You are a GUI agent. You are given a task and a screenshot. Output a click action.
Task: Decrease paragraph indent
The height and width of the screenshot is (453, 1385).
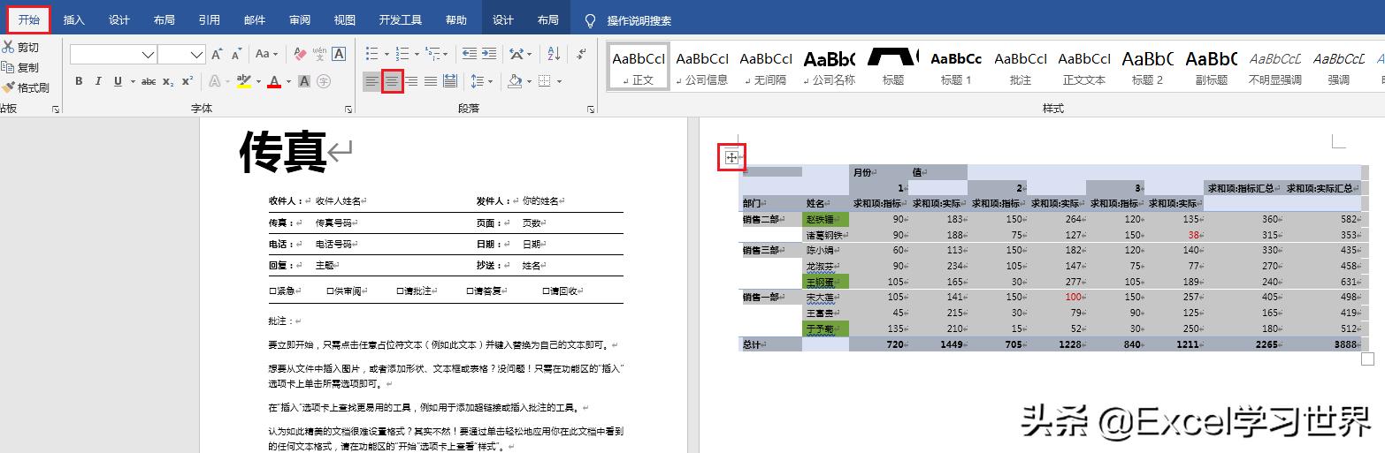tap(469, 55)
